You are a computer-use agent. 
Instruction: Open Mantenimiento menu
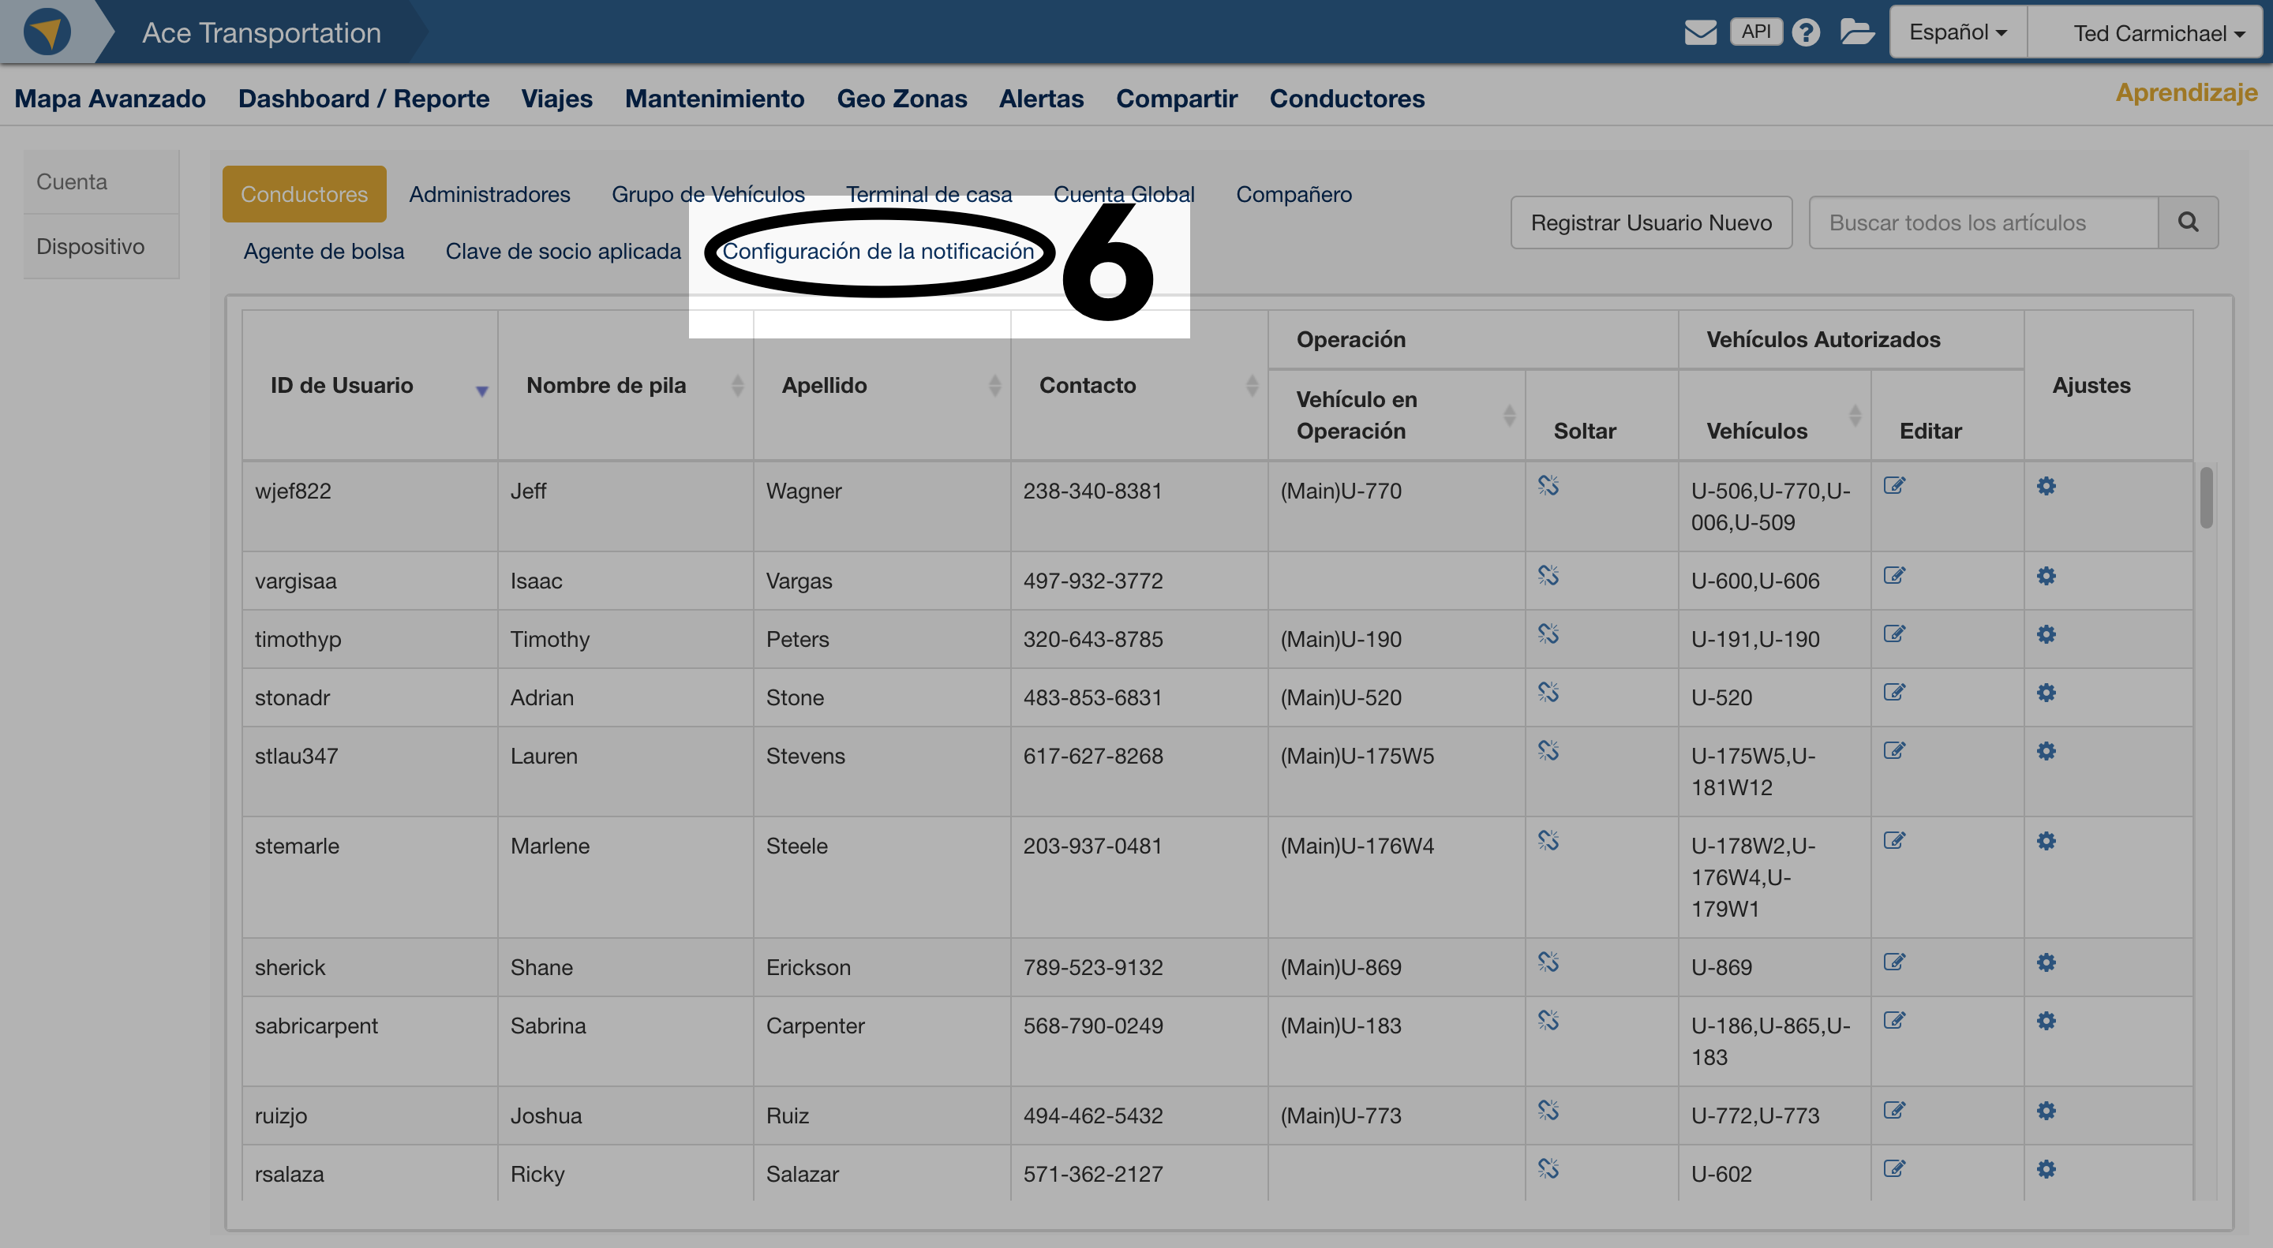[715, 98]
